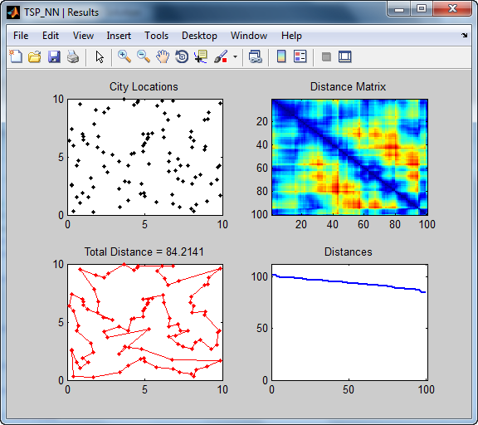Click the Open File folder icon
Image resolution: width=478 pixels, height=425 pixels.
tap(35, 56)
